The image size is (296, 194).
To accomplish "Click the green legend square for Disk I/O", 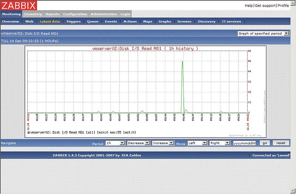I will coord(29,133).
